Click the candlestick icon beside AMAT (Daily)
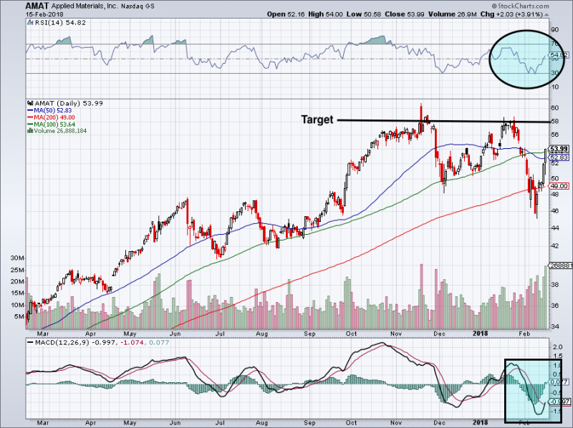573x428 pixels. click(x=32, y=102)
